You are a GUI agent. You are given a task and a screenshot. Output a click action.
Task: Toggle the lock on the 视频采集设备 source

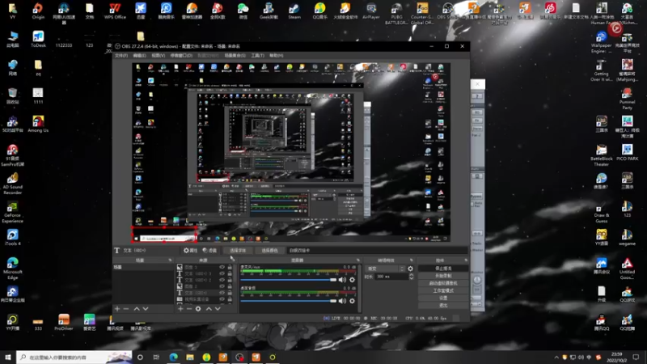coord(230,299)
